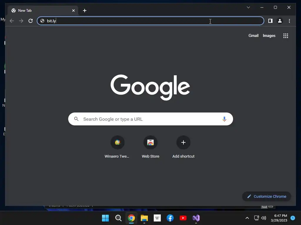Maximize the Chrome window
The image size is (301, 225).
tap(275, 7)
